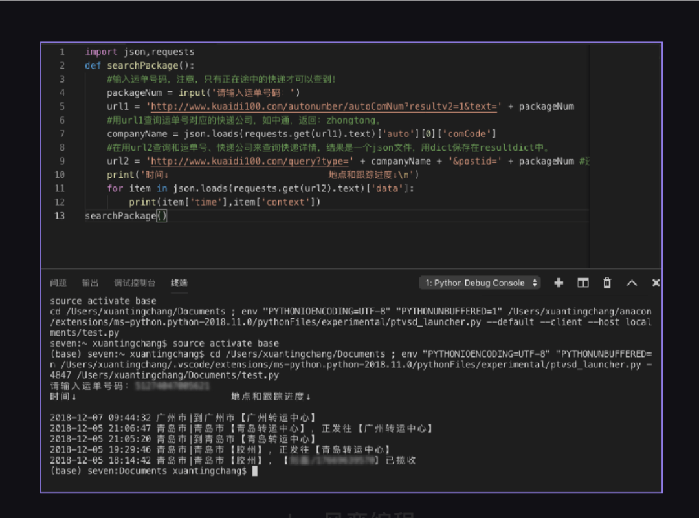Viewport: 699px width, 518px height.
Task: Open the kuaidi100 query URL link
Action: click(x=250, y=161)
